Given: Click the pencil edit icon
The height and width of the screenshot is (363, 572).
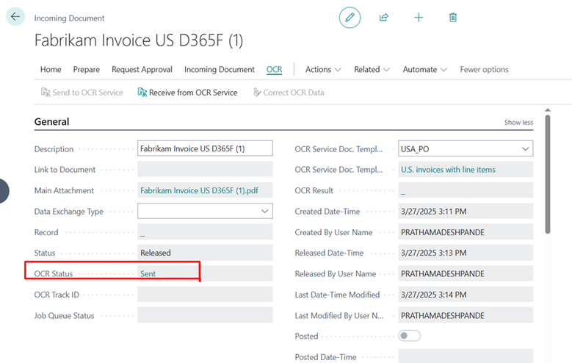Looking at the screenshot, I should pyautogui.click(x=350, y=17).
